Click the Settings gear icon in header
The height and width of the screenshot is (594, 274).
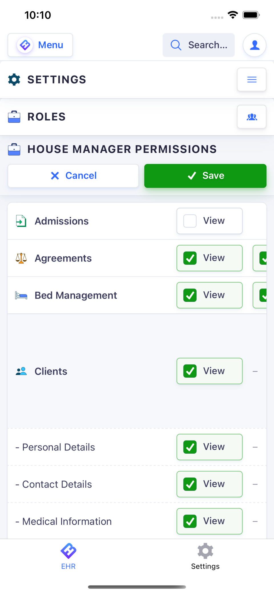coord(14,79)
